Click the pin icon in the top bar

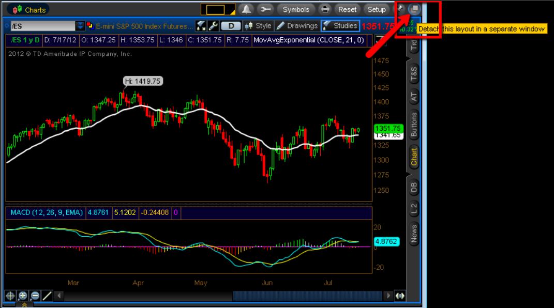[400, 9]
